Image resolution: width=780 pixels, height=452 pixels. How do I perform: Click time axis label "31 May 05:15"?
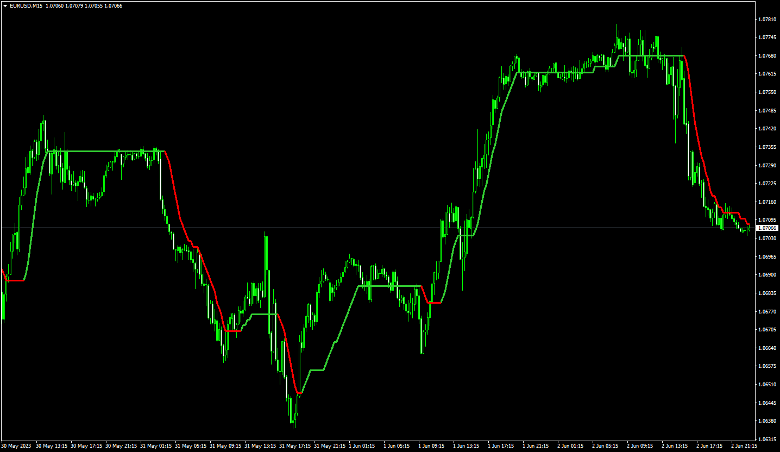click(191, 446)
